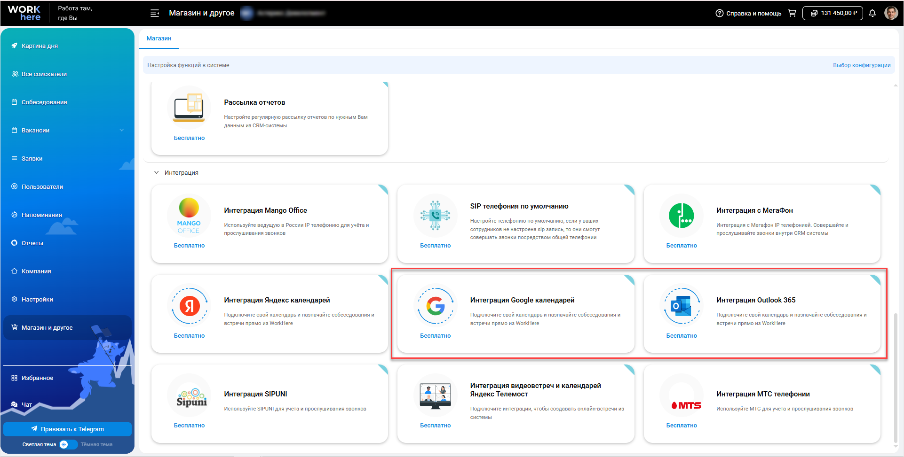
Task: Click the green МегаФон logo icon
Action: tap(682, 216)
